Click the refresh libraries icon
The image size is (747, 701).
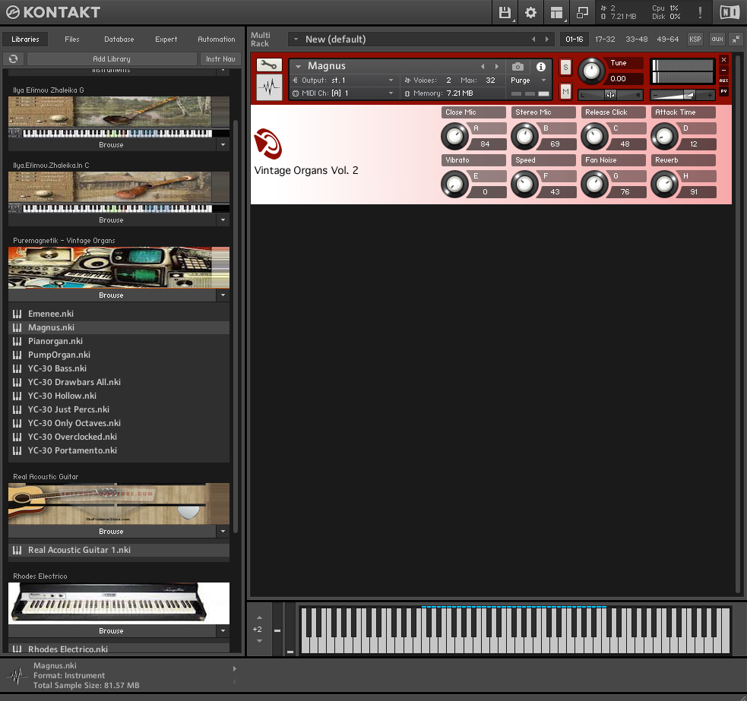14,58
